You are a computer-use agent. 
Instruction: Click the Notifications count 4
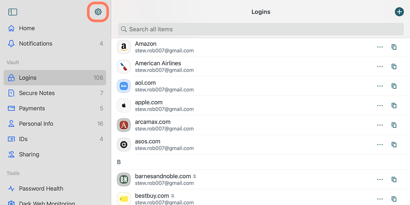(x=101, y=44)
